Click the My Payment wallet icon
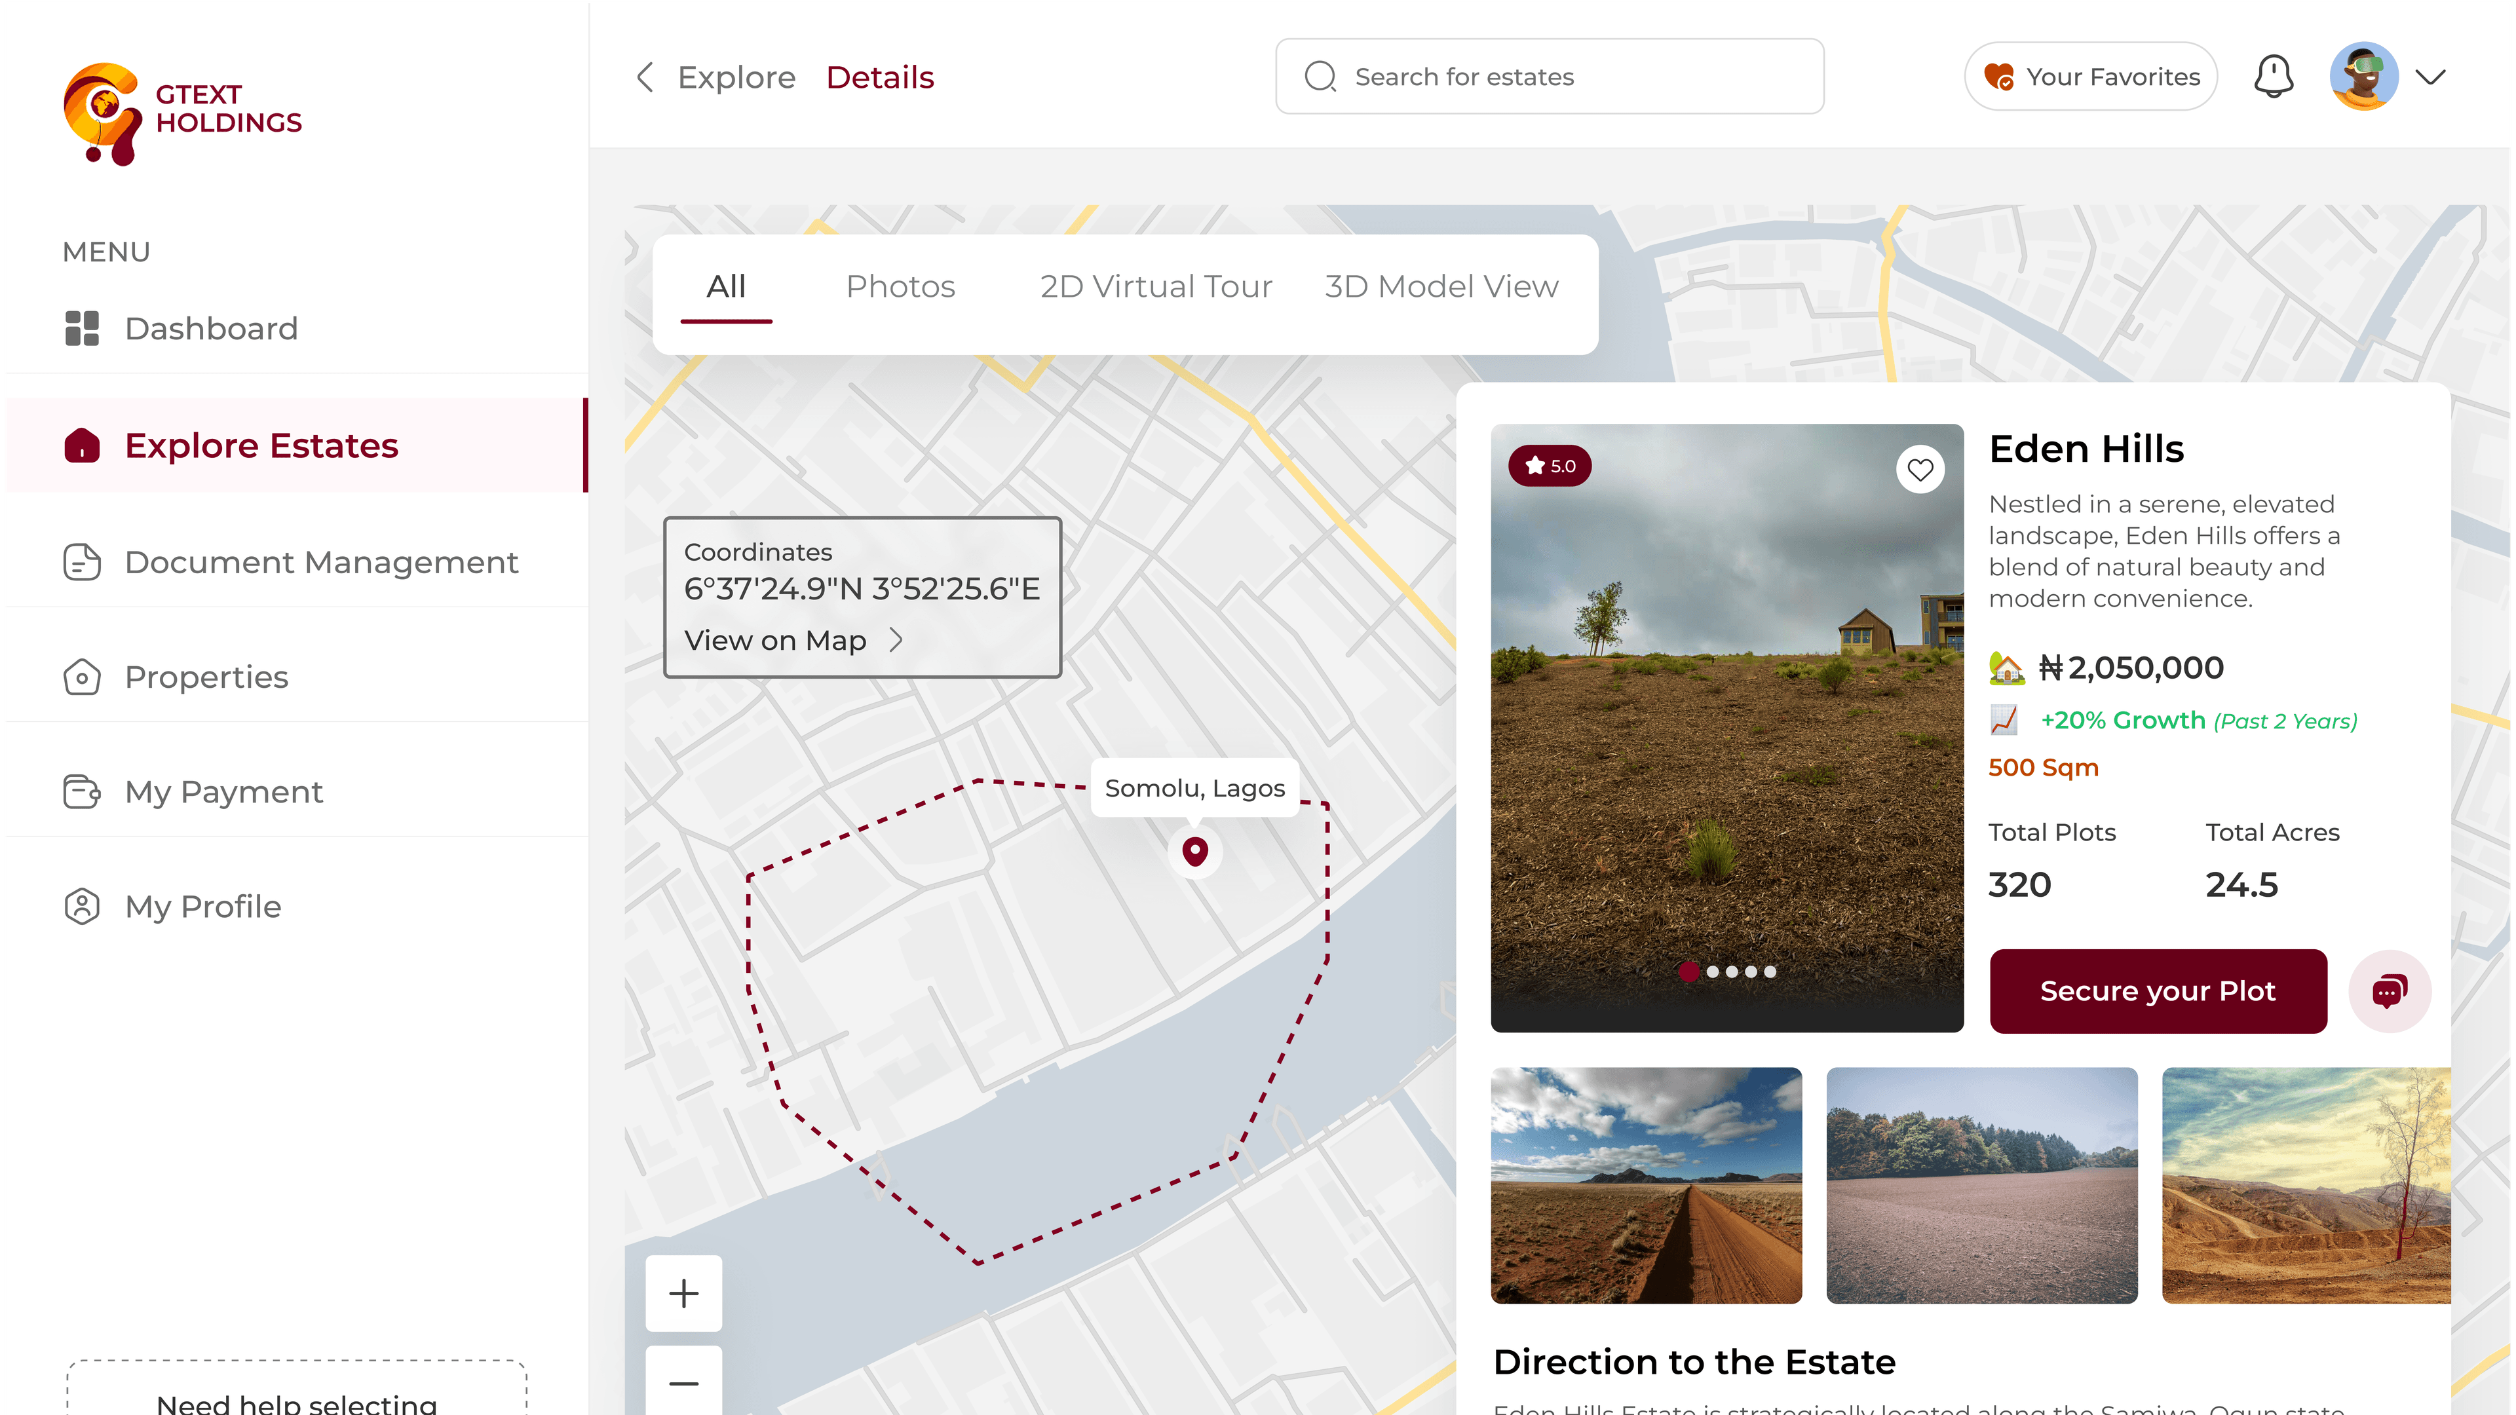The height and width of the screenshot is (1415, 2516). (x=82, y=792)
